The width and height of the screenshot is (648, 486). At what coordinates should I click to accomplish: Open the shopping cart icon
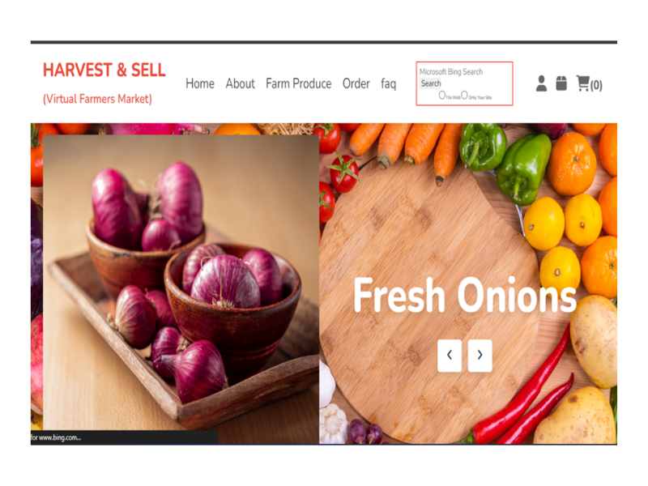coord(582,83)
